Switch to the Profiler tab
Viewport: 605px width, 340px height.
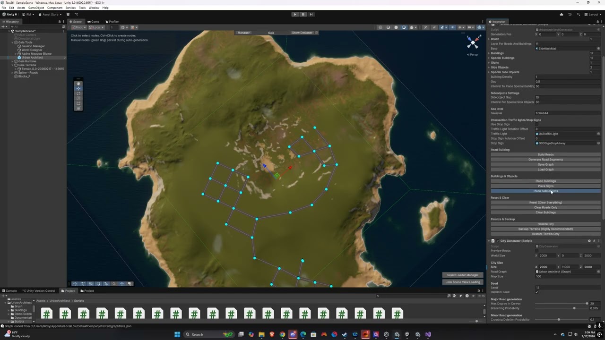112,21
